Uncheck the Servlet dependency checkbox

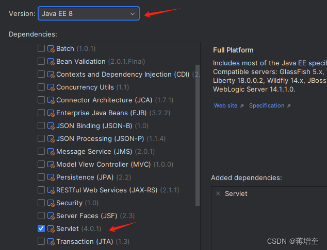pos(41,228)
